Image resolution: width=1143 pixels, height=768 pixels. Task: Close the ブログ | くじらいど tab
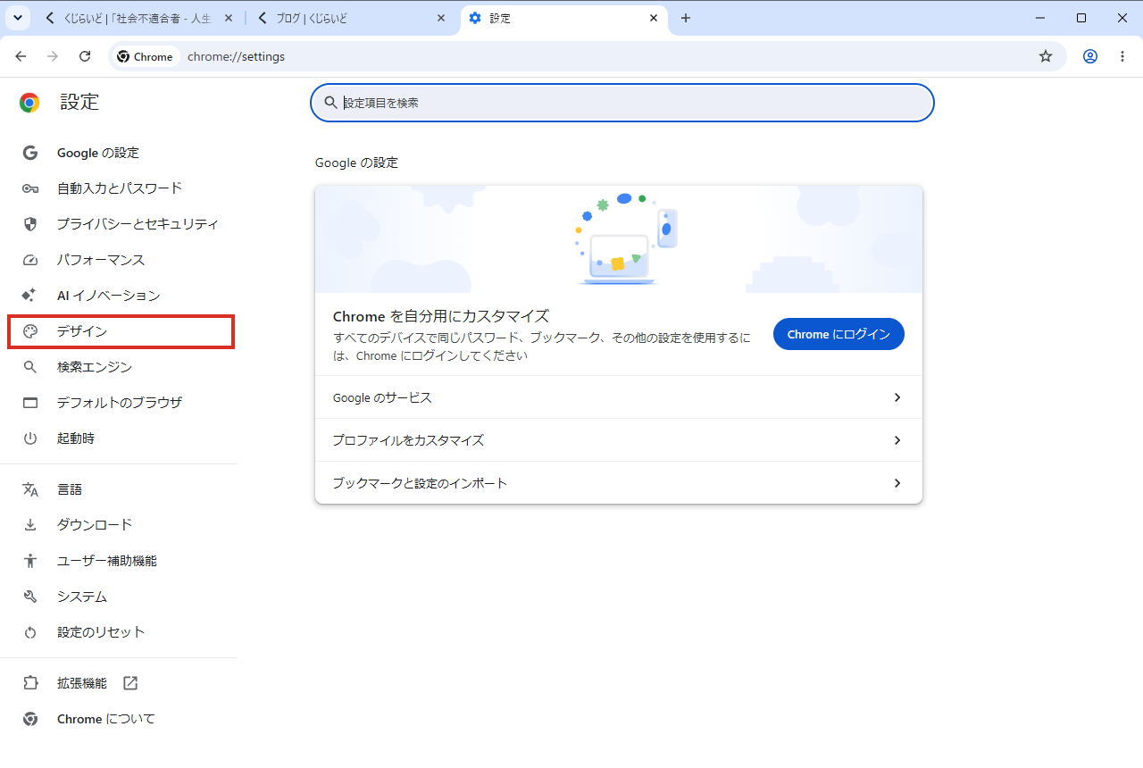[441, 18]
